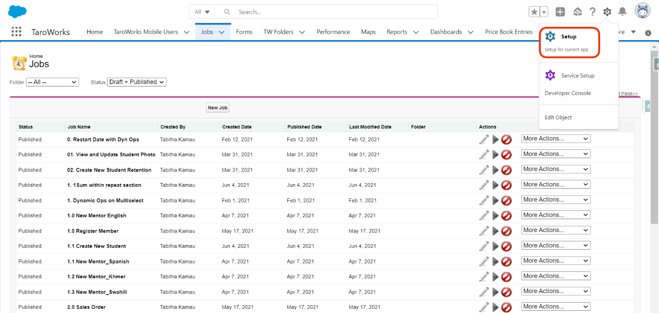Viewport: 659px width, 313px height.
Task: Click red stop icon for 1. 1Sum within repeat section
Action: click(506, 185)
